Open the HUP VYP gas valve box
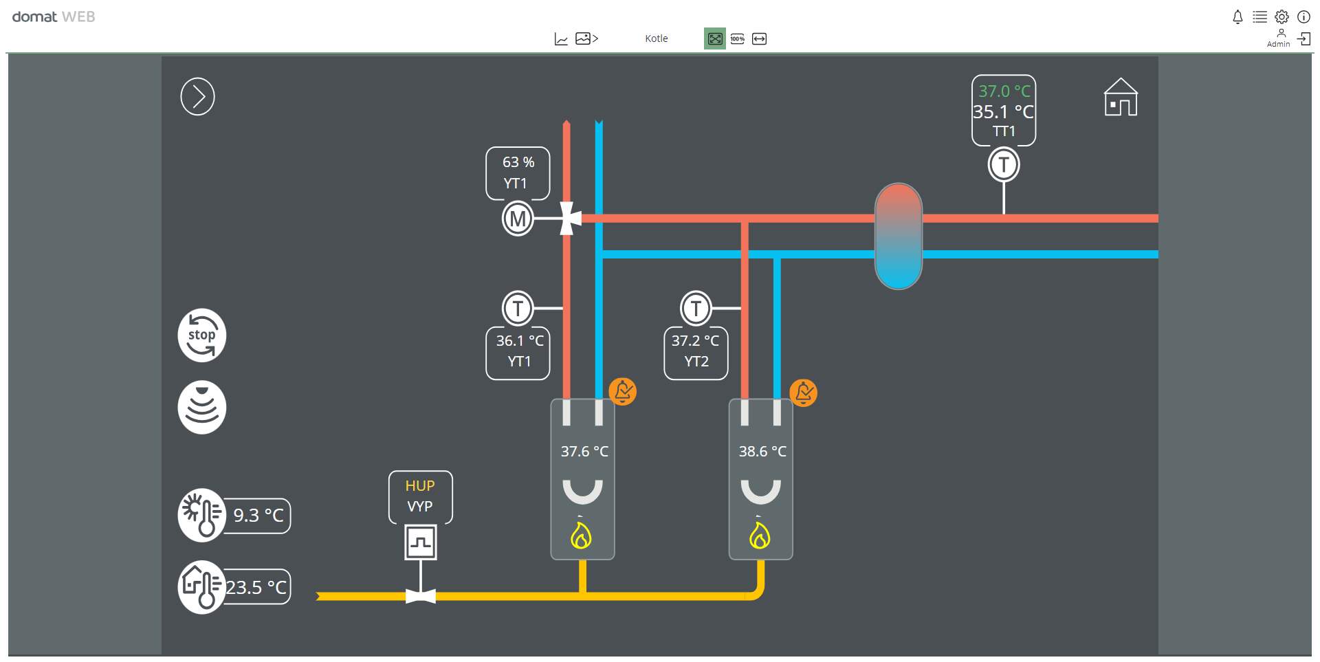Screen dimensions: 1320x662 click(x=420, y=496)
